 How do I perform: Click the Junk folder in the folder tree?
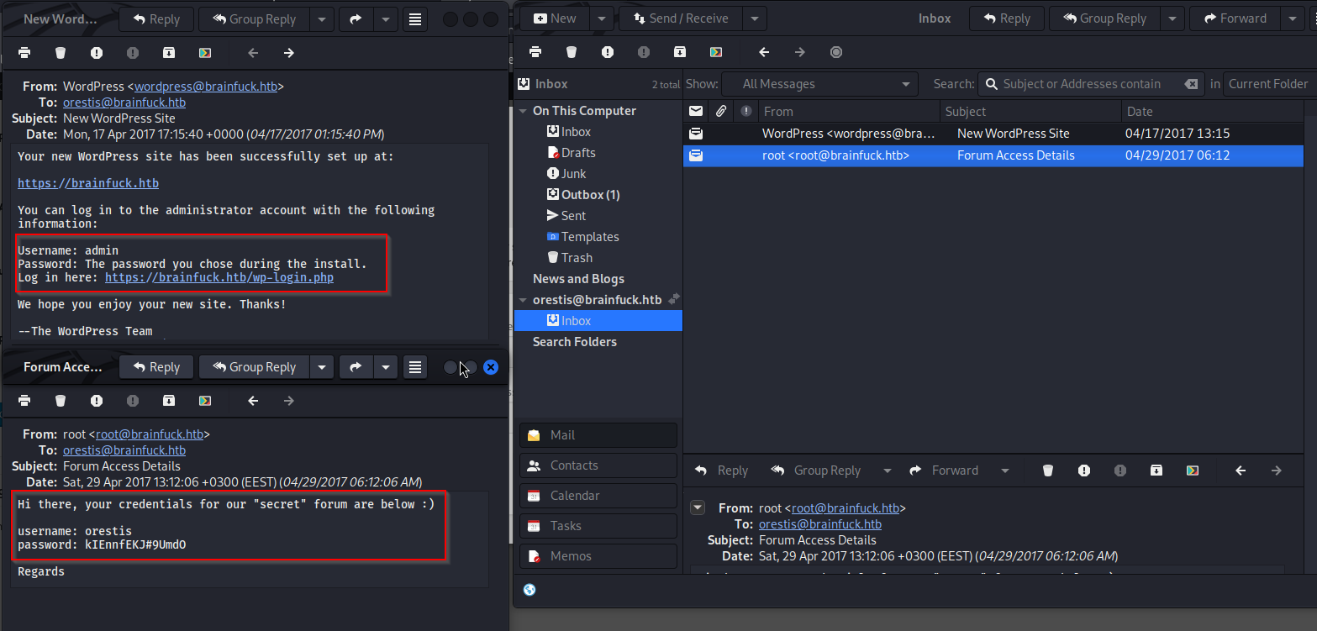573,174
